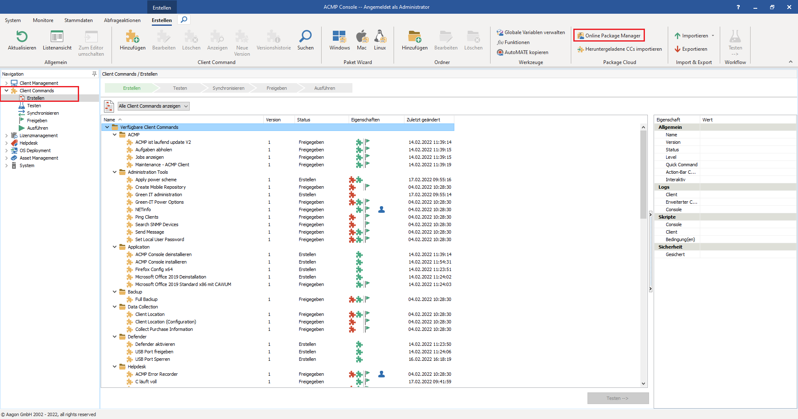Collapse the Administration Tools folder
This screenshot has height=419, width=798.
pyautogui.click(x=115, y=172)
